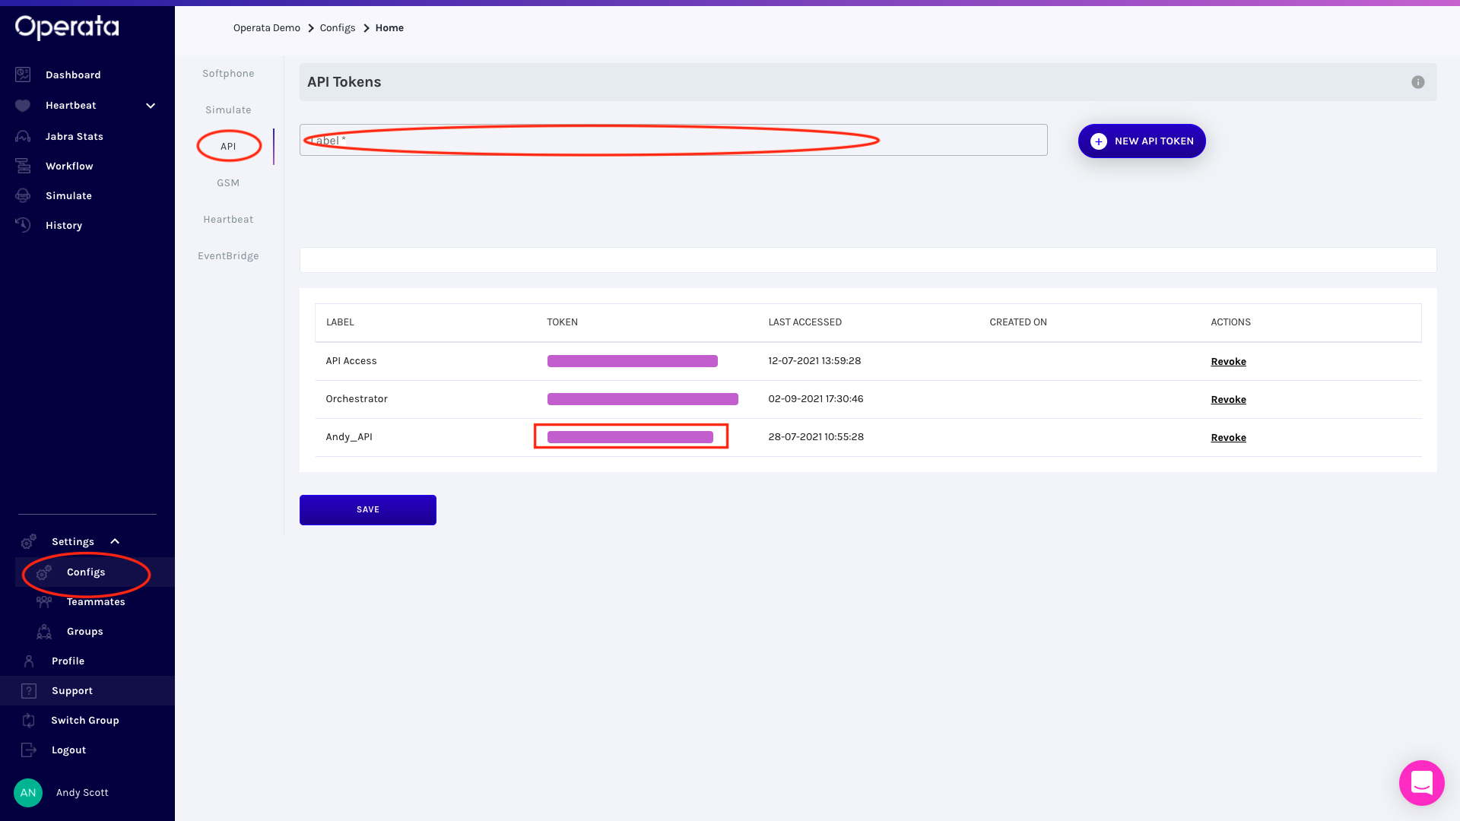Click the Andy_API masked token
This screenshot has height=821, width=1460.
tap(630, 437)
